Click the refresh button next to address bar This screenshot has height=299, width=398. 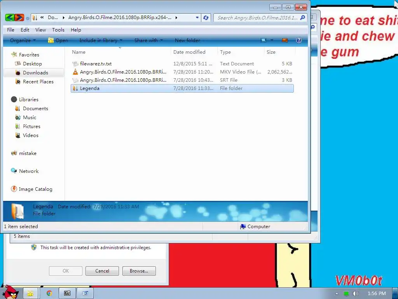point(206,18)
